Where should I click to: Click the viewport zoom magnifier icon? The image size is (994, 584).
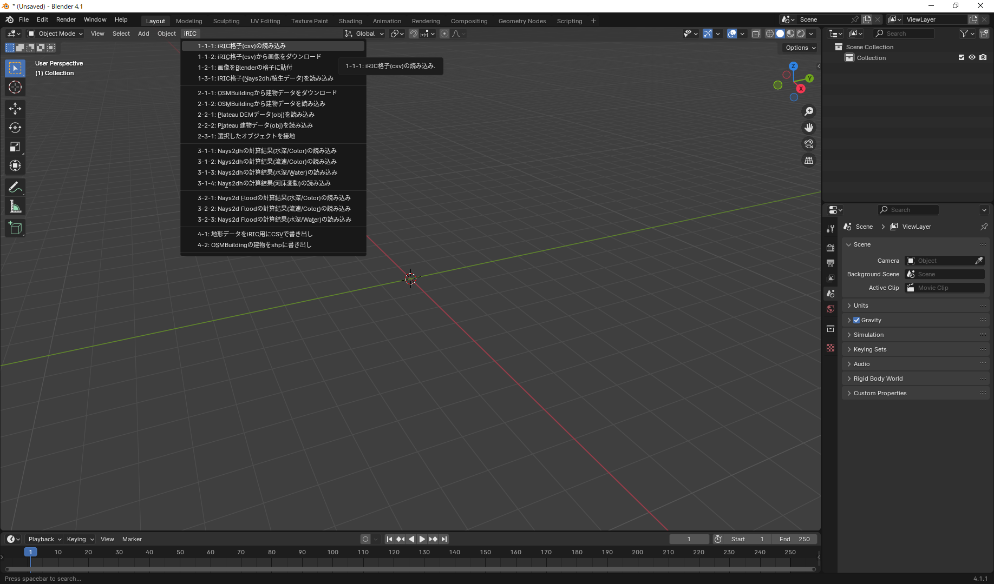pyautogui.click(x=809, y=111)
